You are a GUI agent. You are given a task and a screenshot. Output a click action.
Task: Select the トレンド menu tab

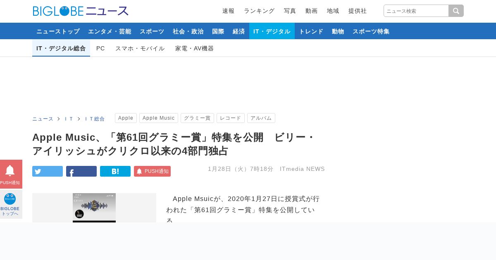tap(311, 31)
